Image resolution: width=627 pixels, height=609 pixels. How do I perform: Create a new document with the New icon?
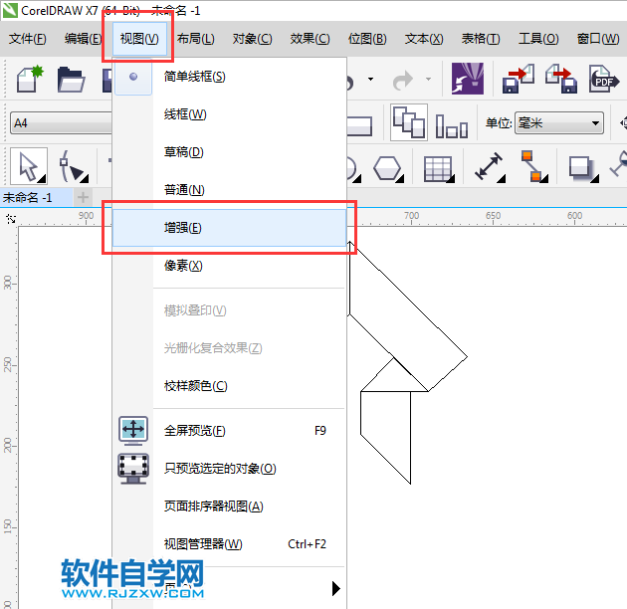pyautogui.click(x=30, y=79)
